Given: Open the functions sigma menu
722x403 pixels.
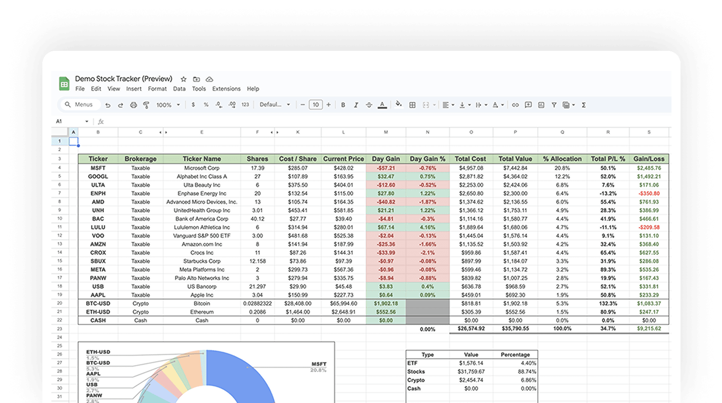Looking at the screenshot, I should coord(583,105).
